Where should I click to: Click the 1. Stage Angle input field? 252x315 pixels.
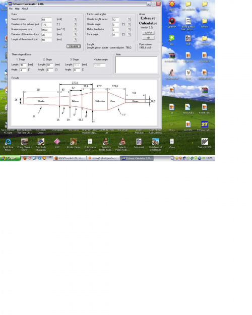point(23,70)
